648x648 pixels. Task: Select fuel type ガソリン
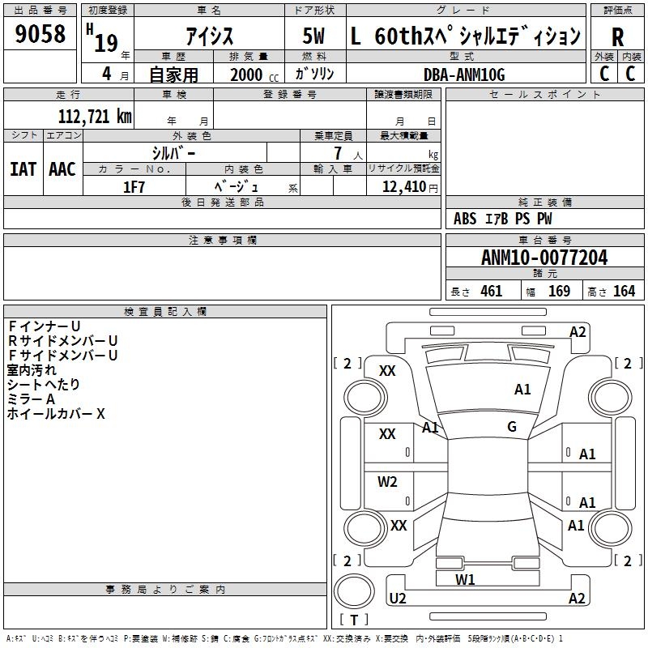point(314,74)
